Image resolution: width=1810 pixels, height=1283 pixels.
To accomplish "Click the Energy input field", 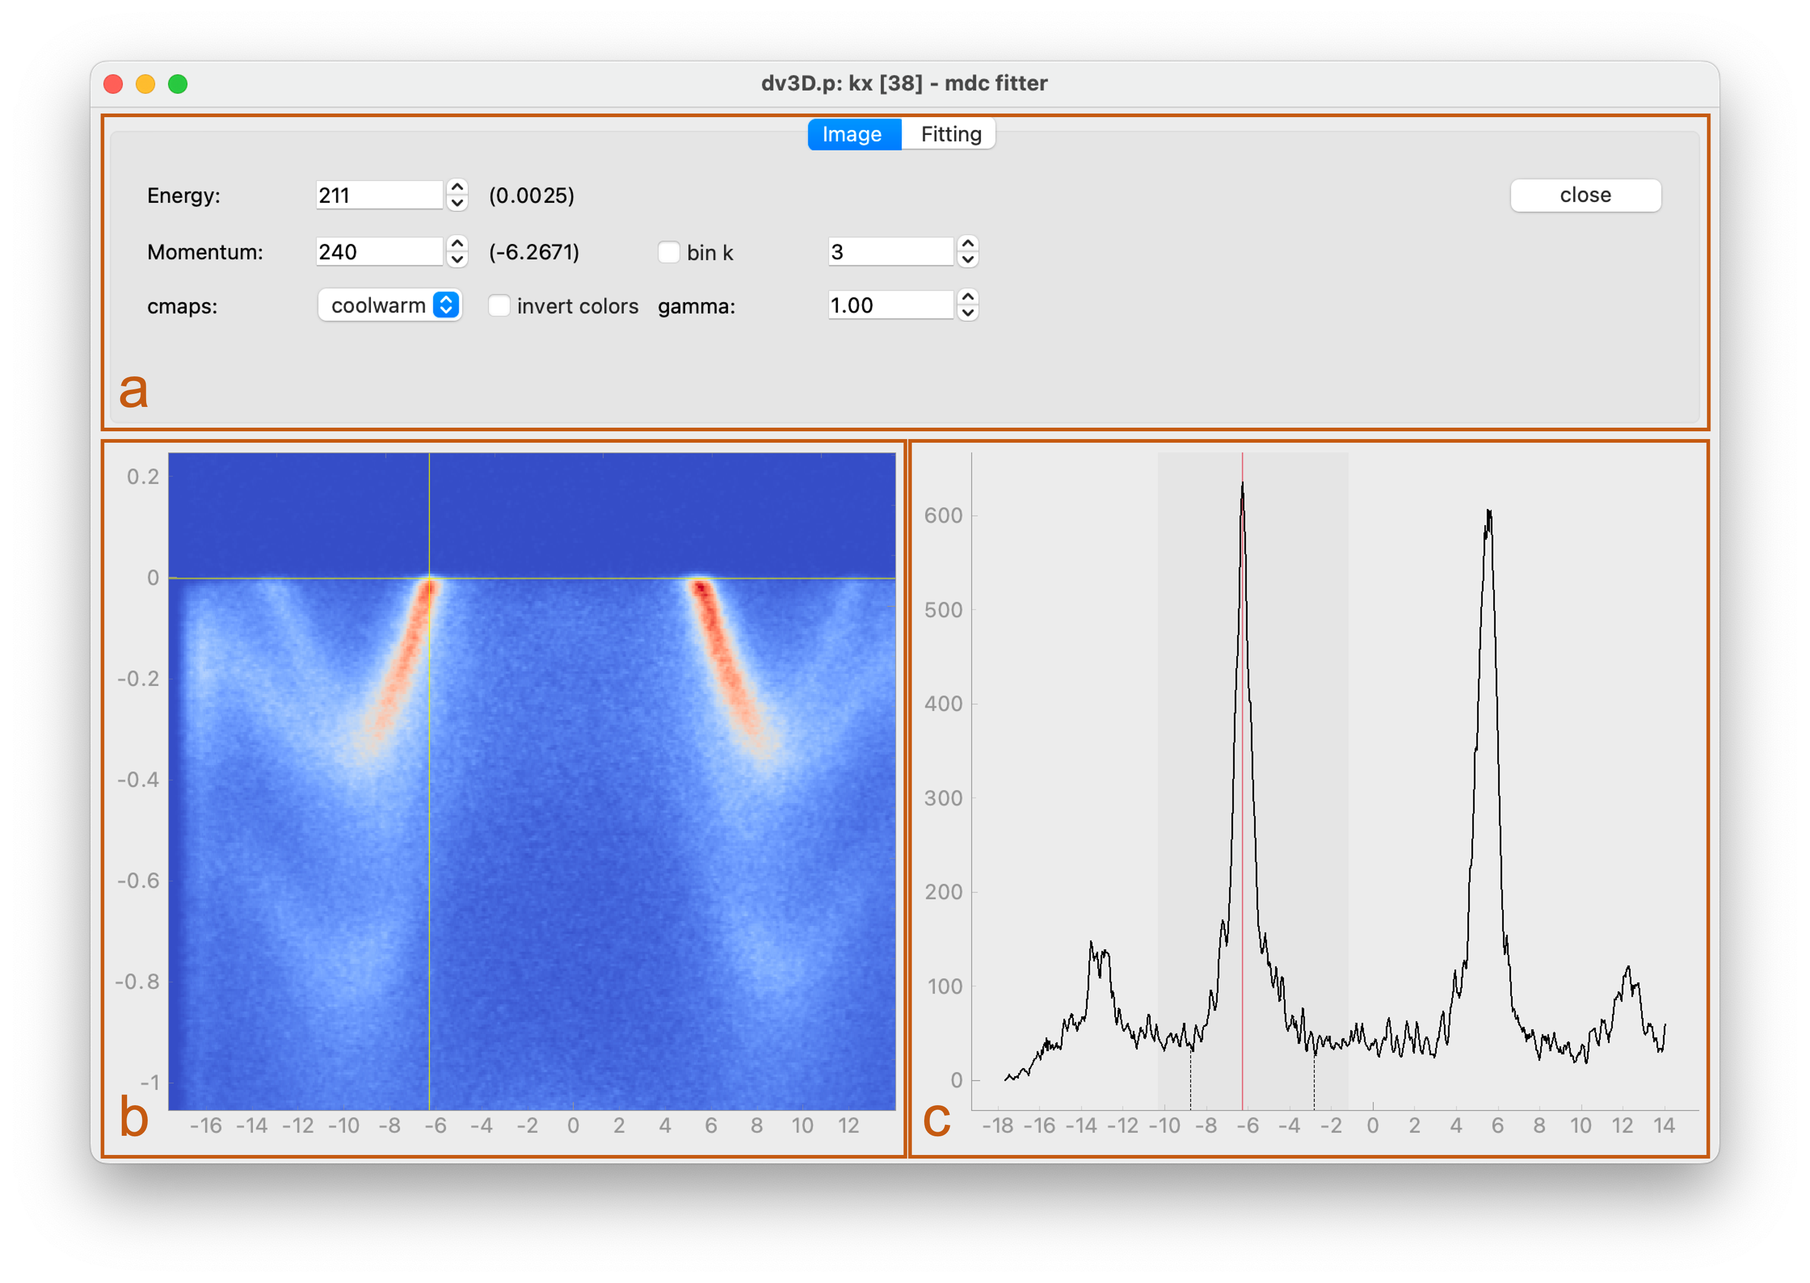I will [378, 195].
